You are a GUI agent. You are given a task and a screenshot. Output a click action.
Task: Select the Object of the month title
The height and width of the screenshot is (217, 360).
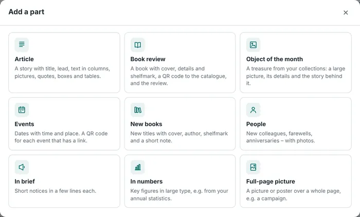point(274,59)
